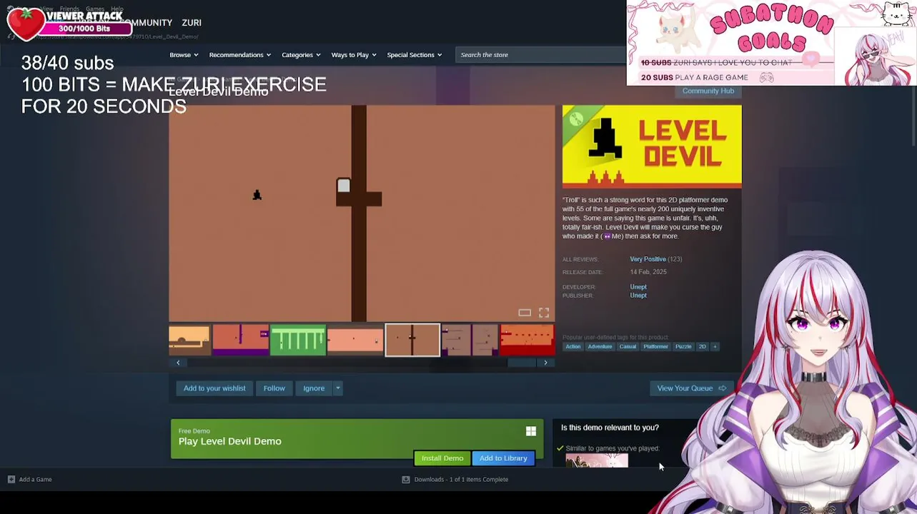Select the Action tag

coord(573,347)
